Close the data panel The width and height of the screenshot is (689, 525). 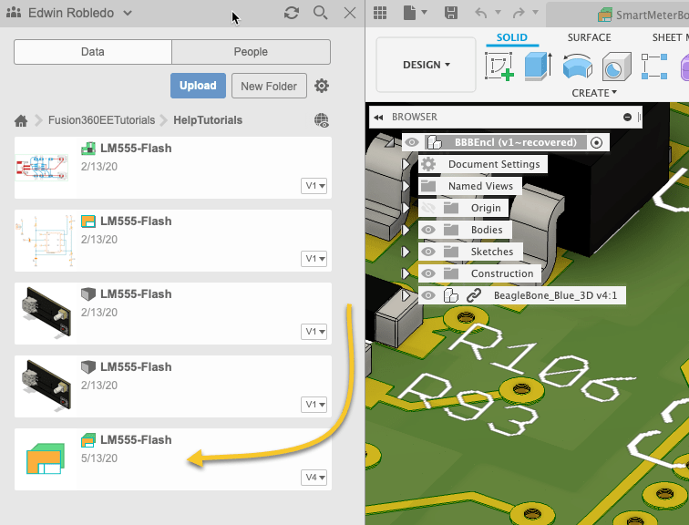(x=350, y=13)
